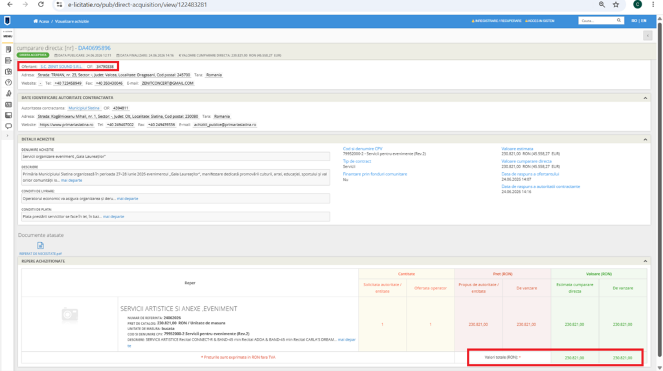Screen dimensions: 663x371
Task: Open browser zoom magnifier icon
Action: (x=601, y=5)
